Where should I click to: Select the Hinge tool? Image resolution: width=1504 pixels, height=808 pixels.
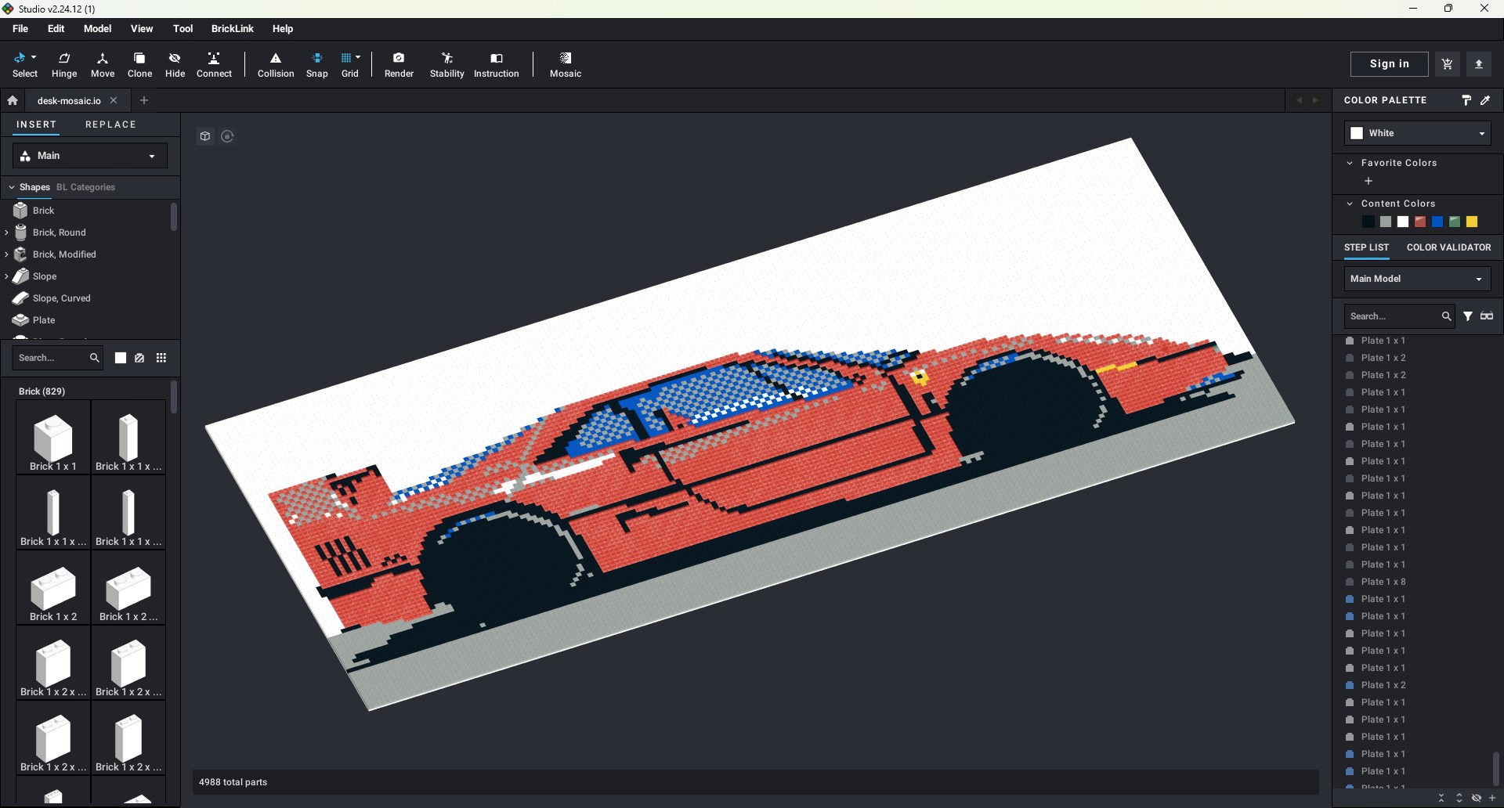(64, 64)
